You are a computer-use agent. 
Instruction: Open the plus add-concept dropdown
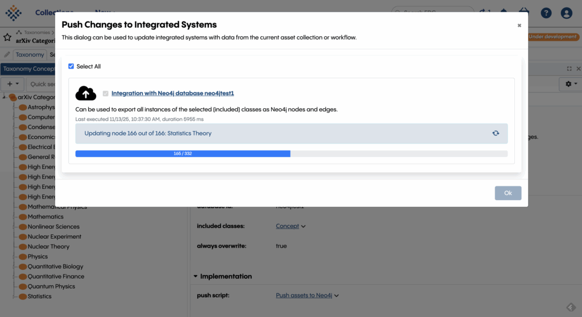point(13,84)
